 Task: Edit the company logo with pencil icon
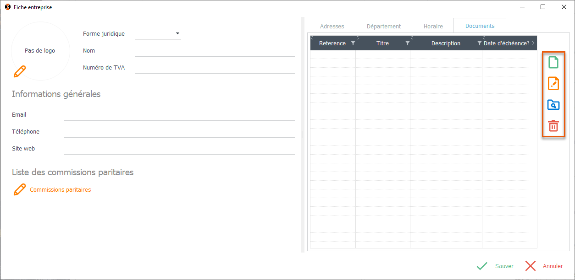coord(20,71)
